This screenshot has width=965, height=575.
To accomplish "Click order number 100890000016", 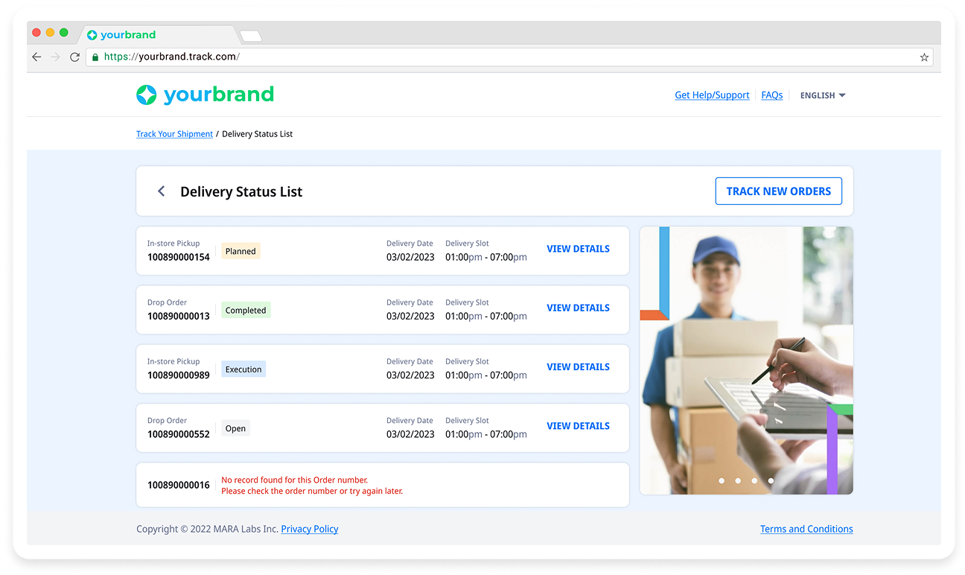I will tap(179, 485).
